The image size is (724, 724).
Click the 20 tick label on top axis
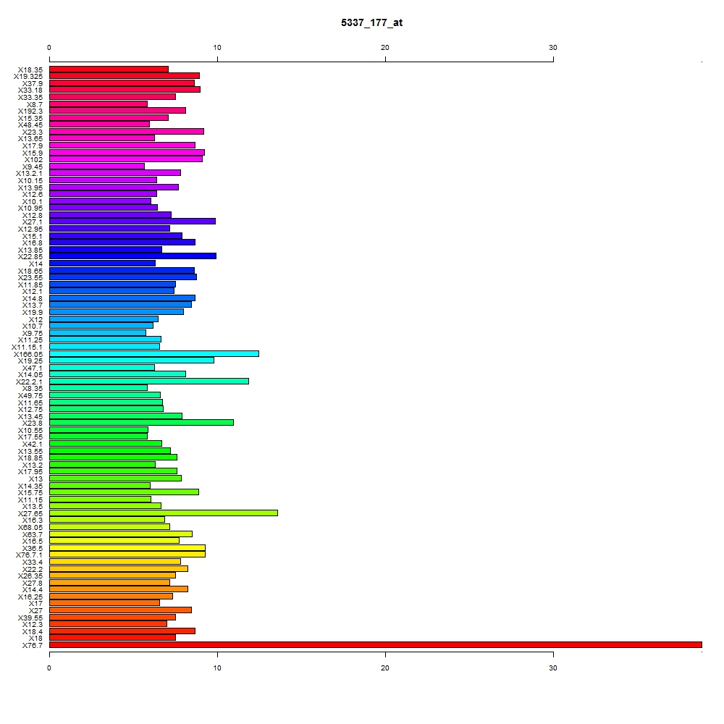pos(385,47)
